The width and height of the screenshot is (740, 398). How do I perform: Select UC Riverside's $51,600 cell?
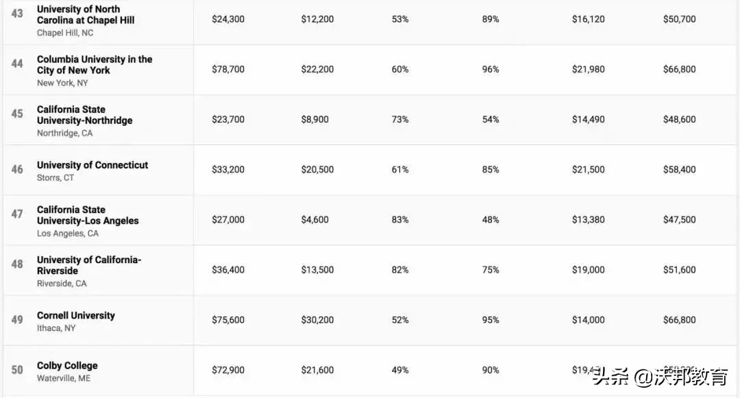tap(679, 270)
